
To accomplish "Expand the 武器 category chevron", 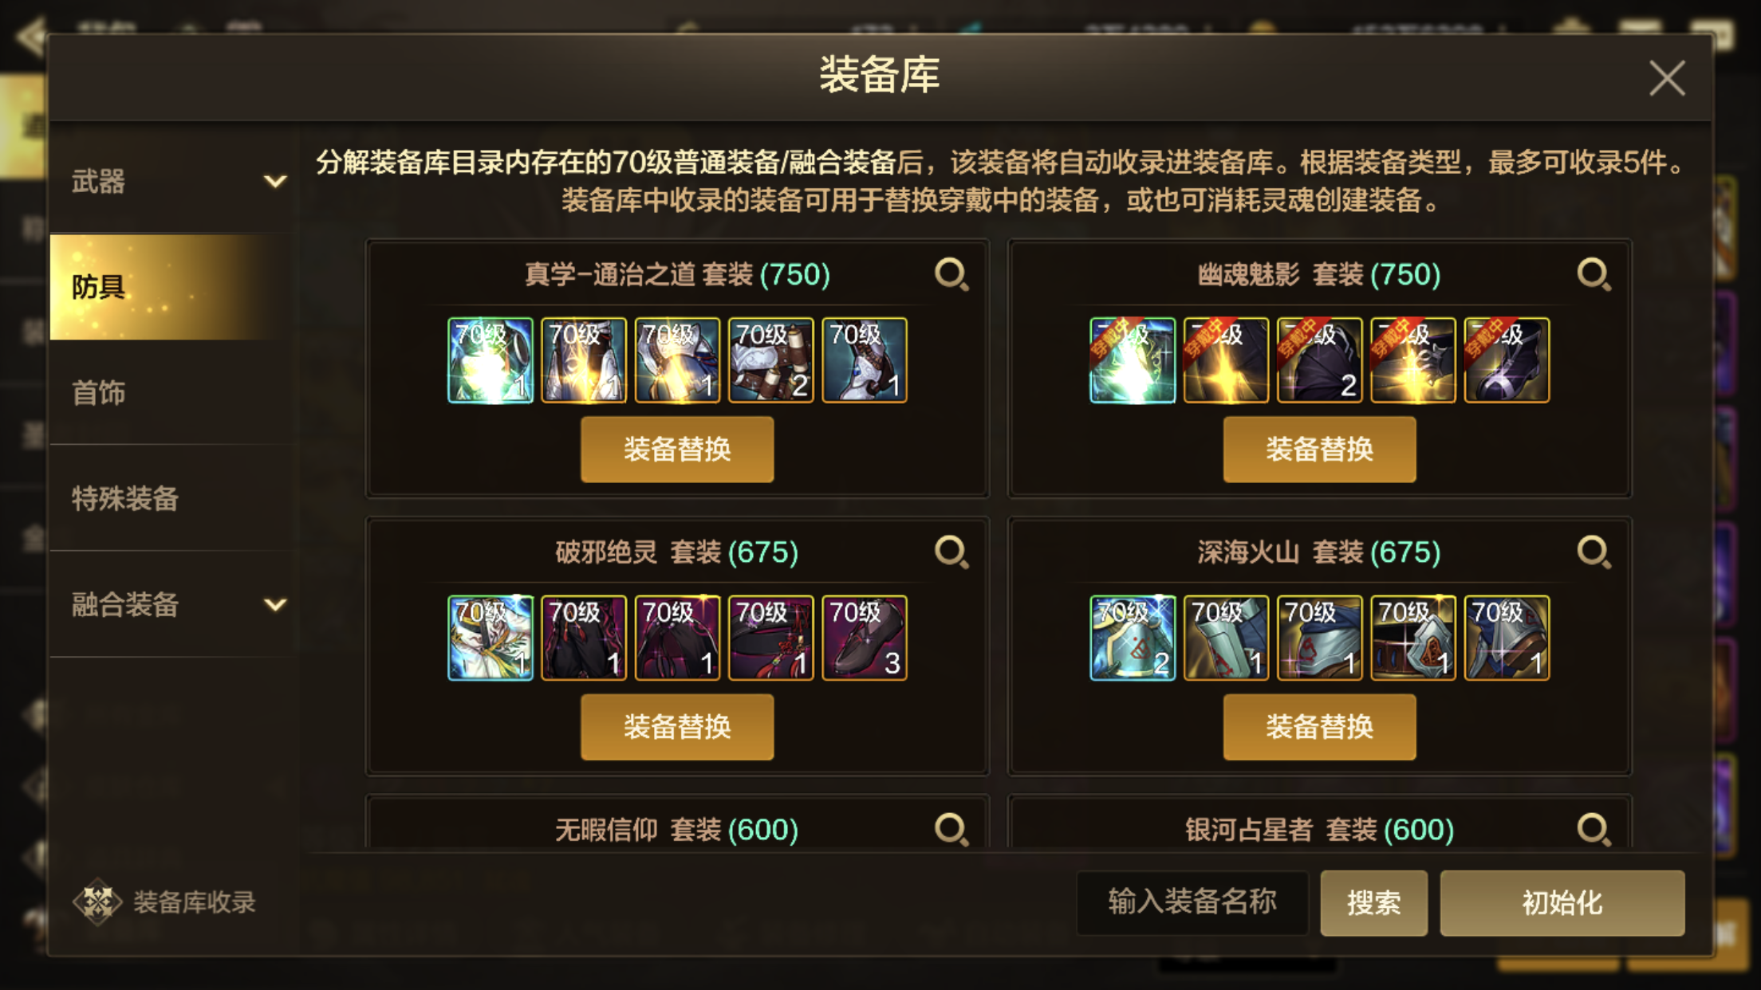I will point(275,181).
